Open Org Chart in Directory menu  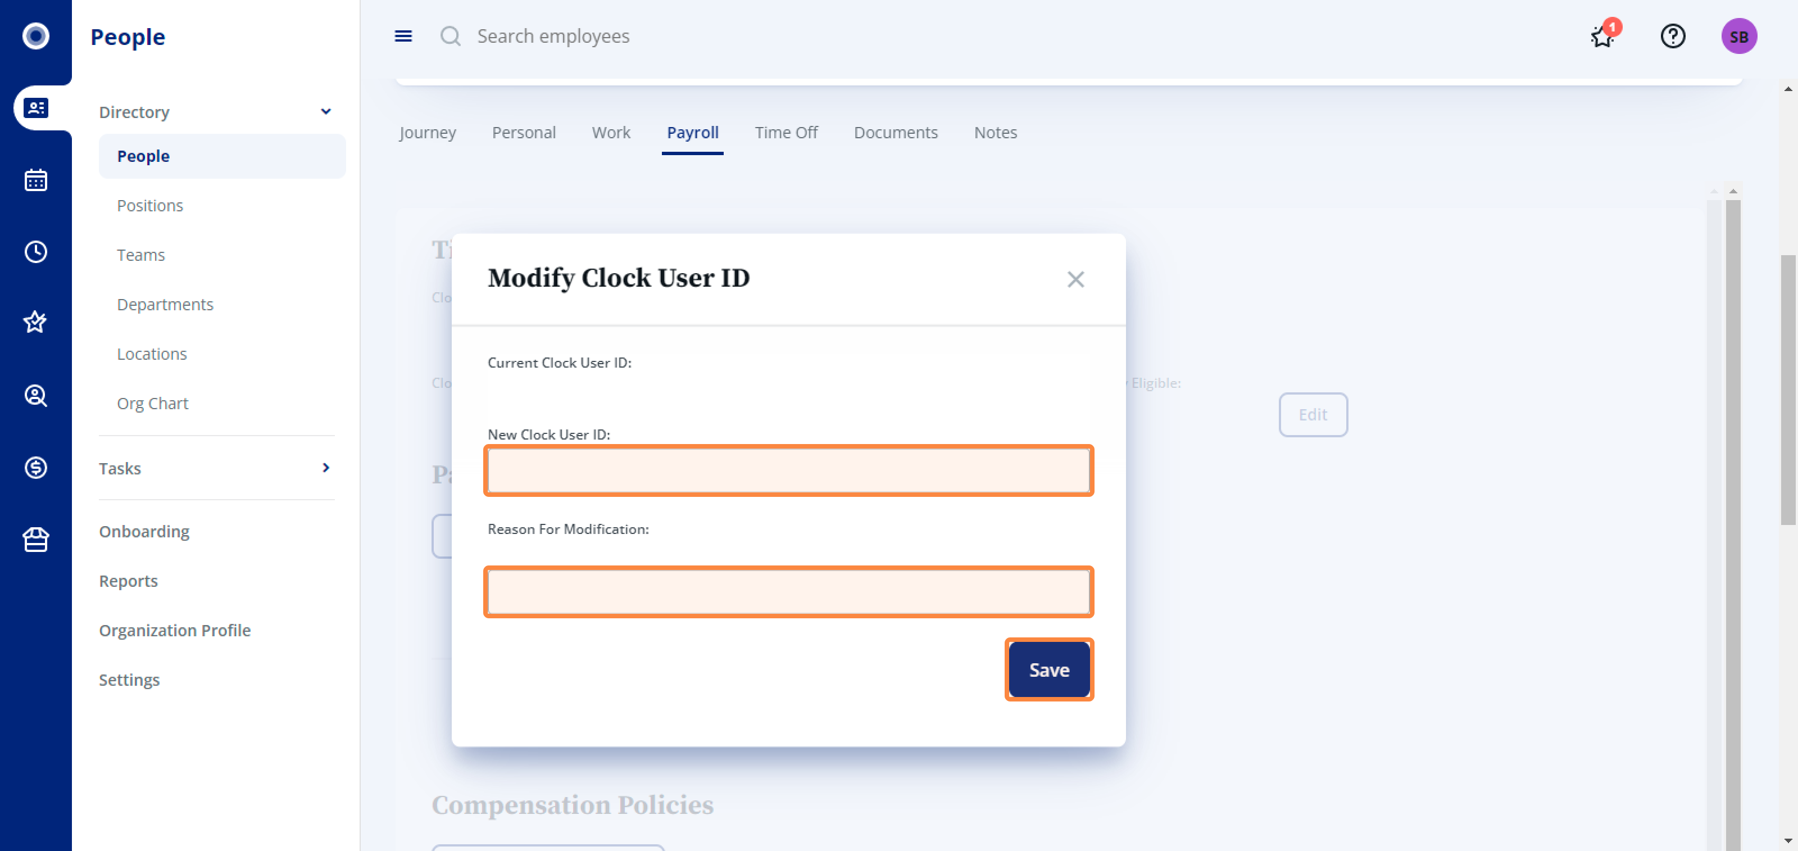point(152,404)
